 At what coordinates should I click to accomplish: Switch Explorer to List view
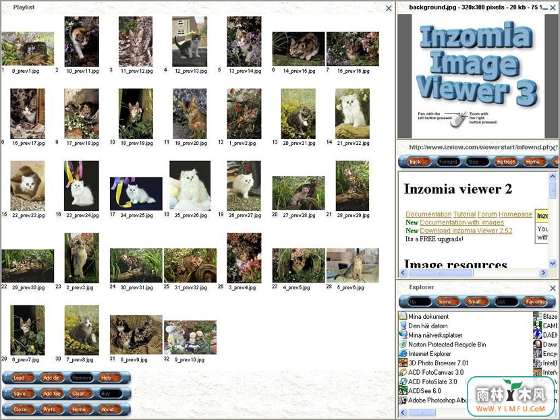pos(506,301)
